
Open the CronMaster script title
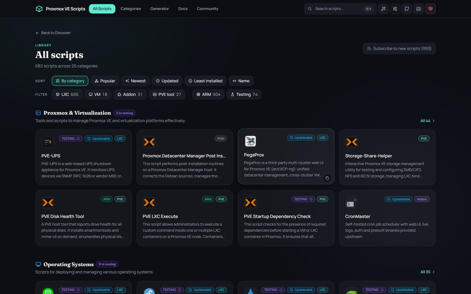(x=358, y=216)
